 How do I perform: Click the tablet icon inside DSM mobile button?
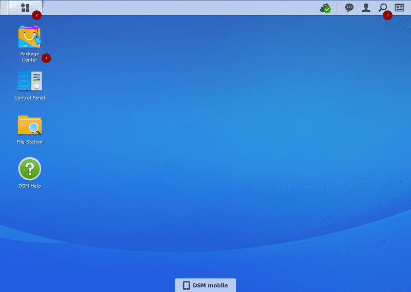tap(186, 285)
